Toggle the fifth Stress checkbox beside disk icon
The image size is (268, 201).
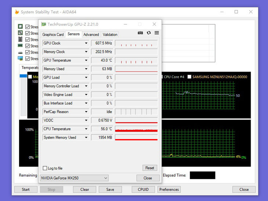click(x=27, y=52)
